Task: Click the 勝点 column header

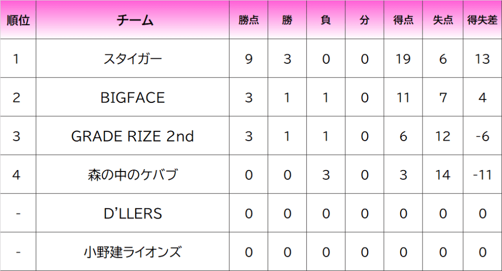Action: coord(249,20)
